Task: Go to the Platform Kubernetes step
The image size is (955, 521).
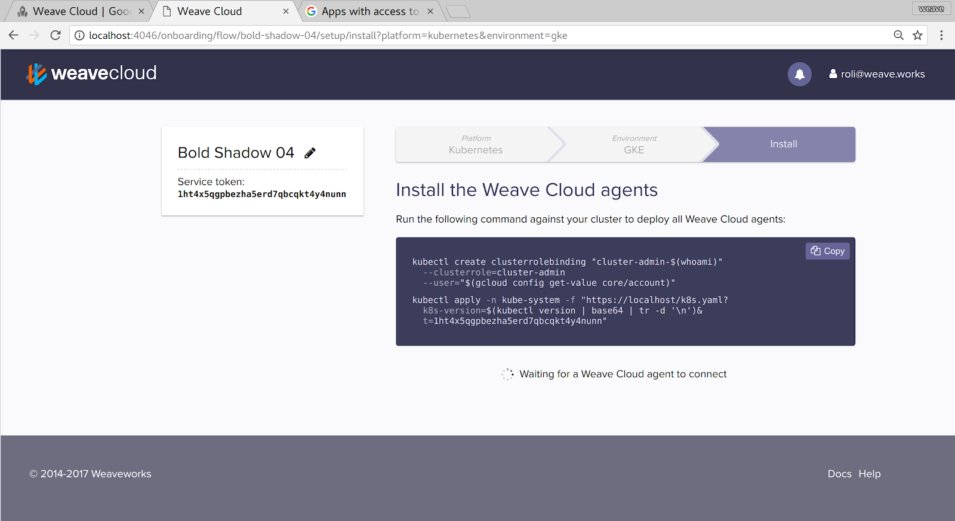Action: point(476,144)
